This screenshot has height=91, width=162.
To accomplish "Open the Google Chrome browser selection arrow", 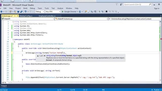I will 77,12.
